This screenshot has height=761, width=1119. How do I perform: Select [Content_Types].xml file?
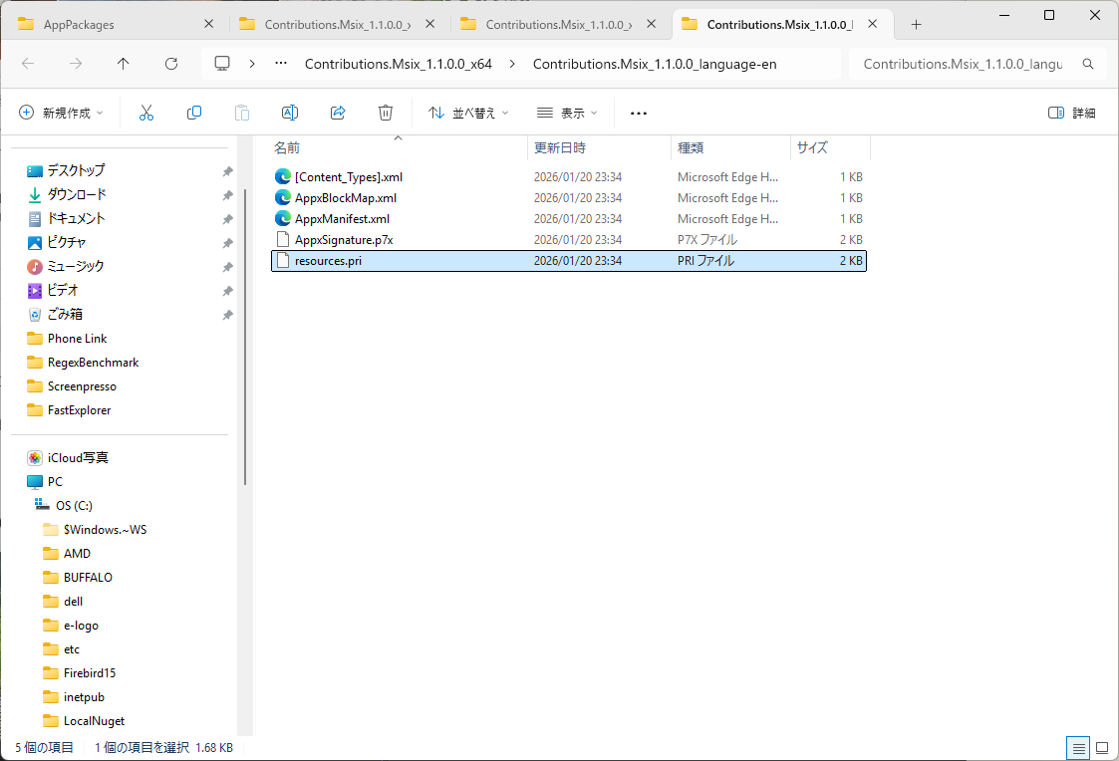point(569,177)
